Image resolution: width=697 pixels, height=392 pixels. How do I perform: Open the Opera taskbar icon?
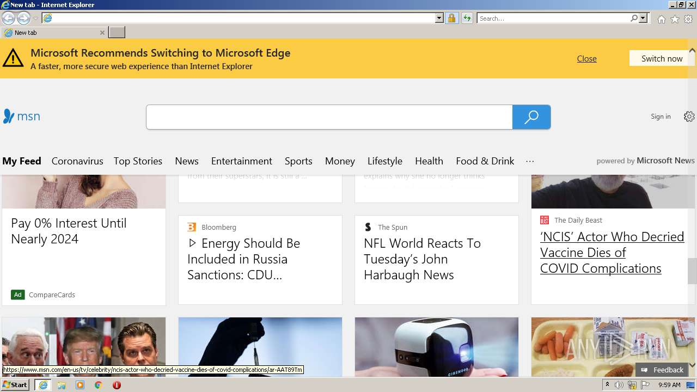[117, 385]
